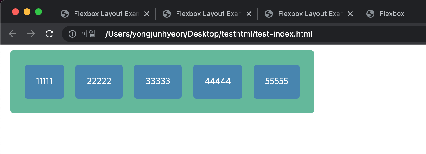Click the 33333 box
426x154 pixels.
(x=158, y=82)
